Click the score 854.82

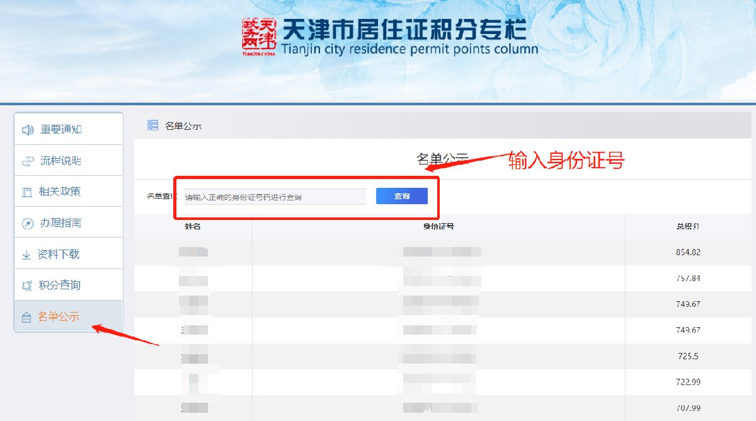pos(688,252)
